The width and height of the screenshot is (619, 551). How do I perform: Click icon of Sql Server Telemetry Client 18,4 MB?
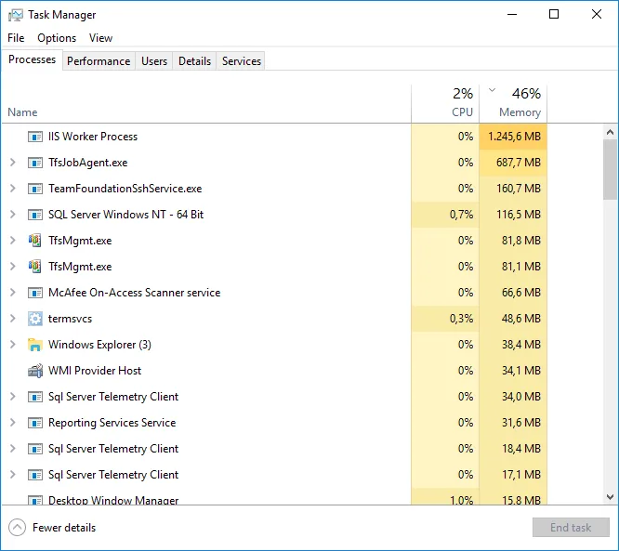point(35,449)
